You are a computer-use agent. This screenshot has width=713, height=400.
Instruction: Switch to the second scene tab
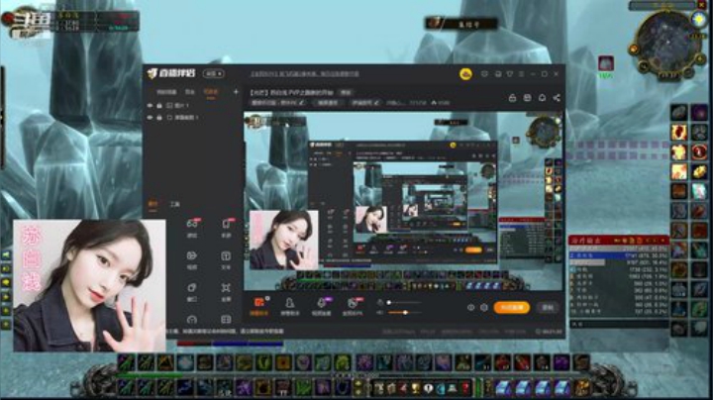[x=190, y=92]
